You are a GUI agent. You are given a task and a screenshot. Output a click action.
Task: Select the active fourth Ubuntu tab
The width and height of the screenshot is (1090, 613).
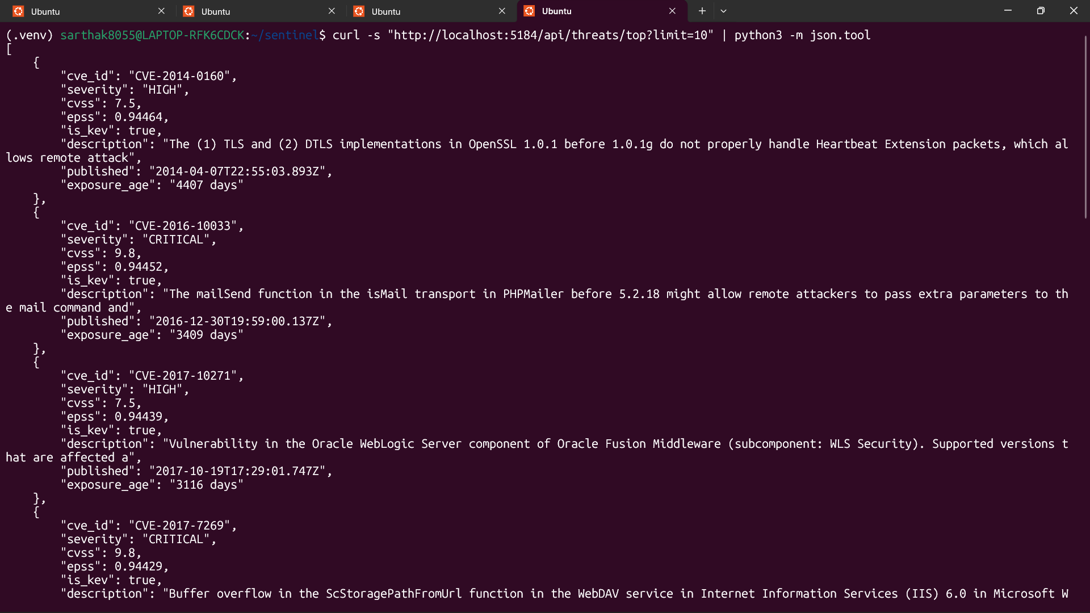[602, 11]
